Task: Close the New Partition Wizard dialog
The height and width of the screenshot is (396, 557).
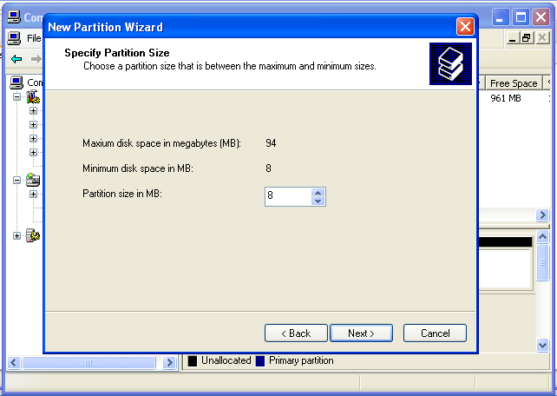Action: (x=465, y=27)
